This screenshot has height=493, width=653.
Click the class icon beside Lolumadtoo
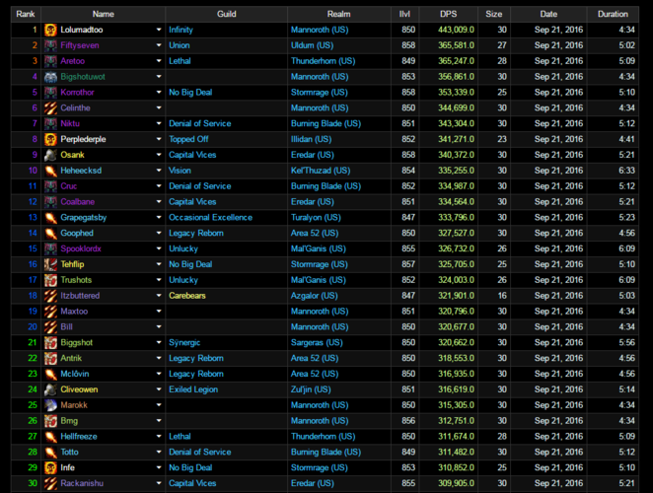pyautogui.click(x=50, y=30)
